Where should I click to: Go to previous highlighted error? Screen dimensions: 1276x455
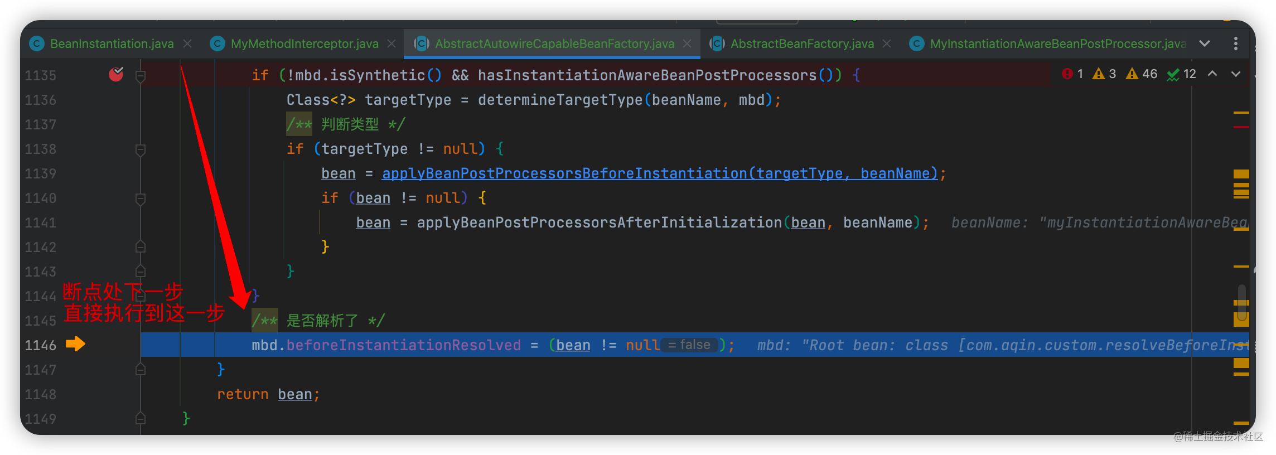click(1212, 74)
